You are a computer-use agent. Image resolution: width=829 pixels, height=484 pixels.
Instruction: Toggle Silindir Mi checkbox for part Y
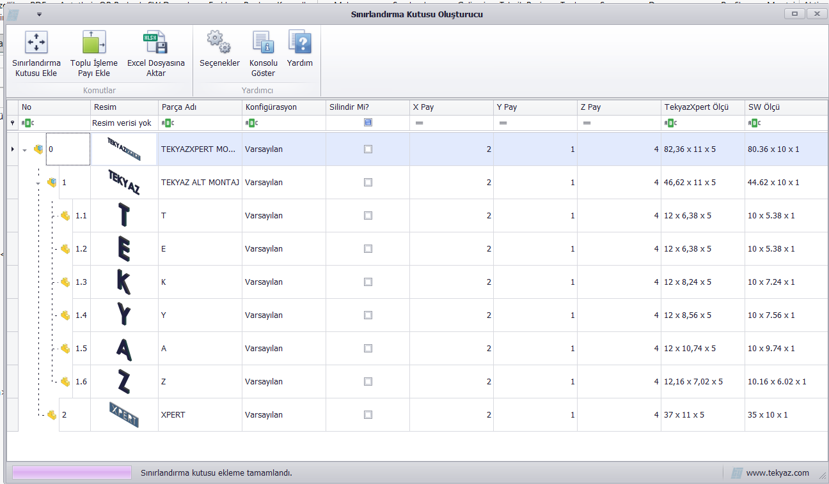pos(368,315)
